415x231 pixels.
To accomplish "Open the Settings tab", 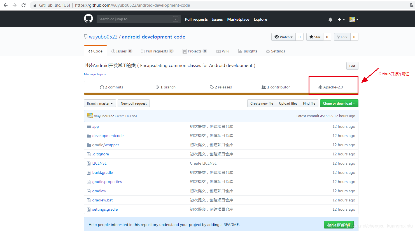I will 275,51.
